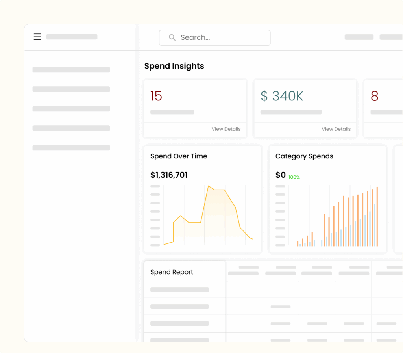Click the $0 value in Category Spends
The height and width of the screenshot is (353, 403).
(x=281, y=175)
